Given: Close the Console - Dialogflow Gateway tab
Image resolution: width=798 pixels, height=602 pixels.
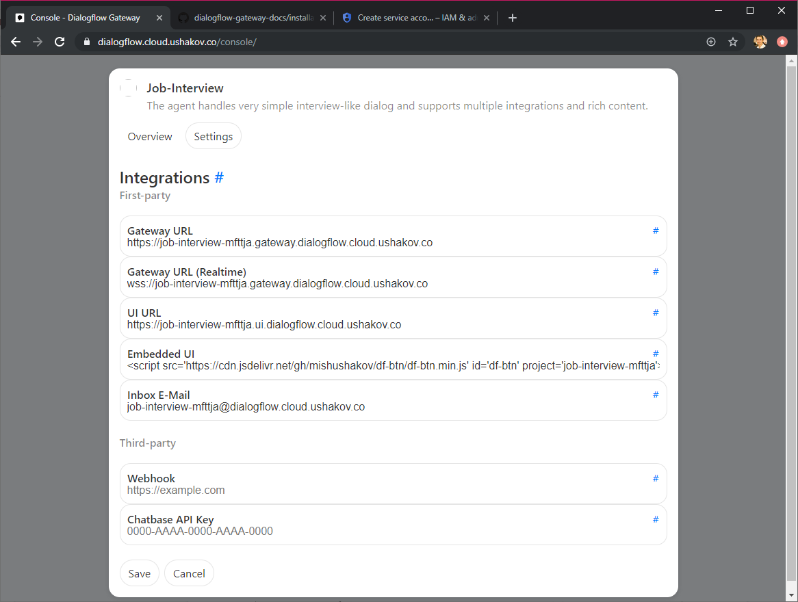Looking at the screenshot, I should point(159,18).
